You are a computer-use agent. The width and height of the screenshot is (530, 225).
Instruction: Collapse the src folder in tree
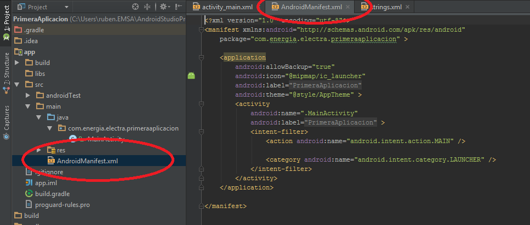click(16, 85)
